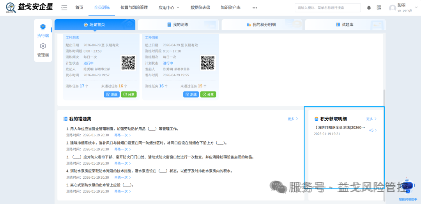Open the QR code icon in header
The image size is (421, 204).
click(x=379, y=8)
